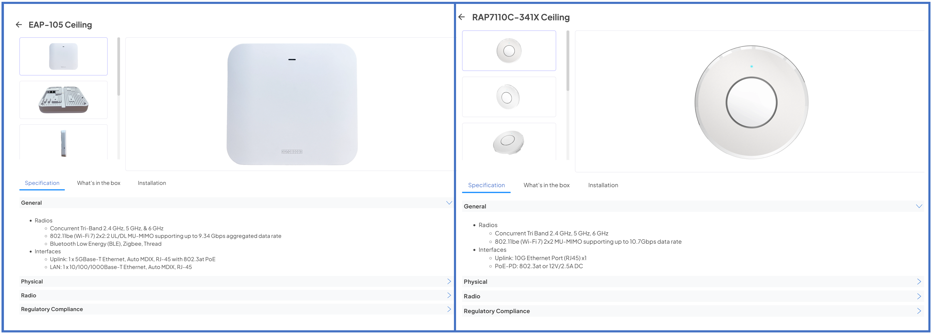Collapse General section in EAP-105 panel
Viewport: 932px width, 333px height.
click(x=449, y=203)
